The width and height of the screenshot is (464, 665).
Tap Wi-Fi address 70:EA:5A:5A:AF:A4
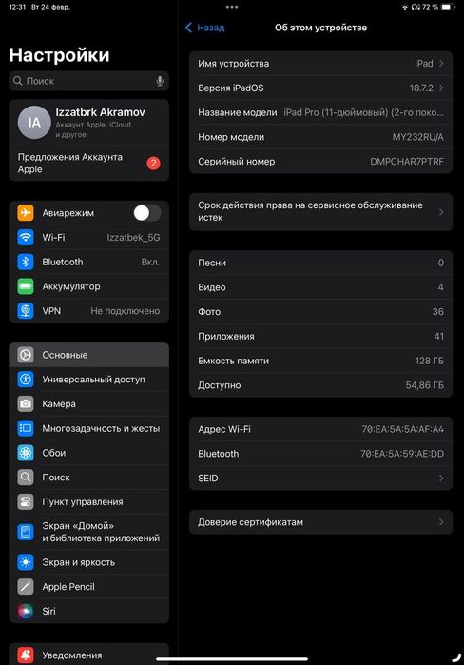(402, 429)
